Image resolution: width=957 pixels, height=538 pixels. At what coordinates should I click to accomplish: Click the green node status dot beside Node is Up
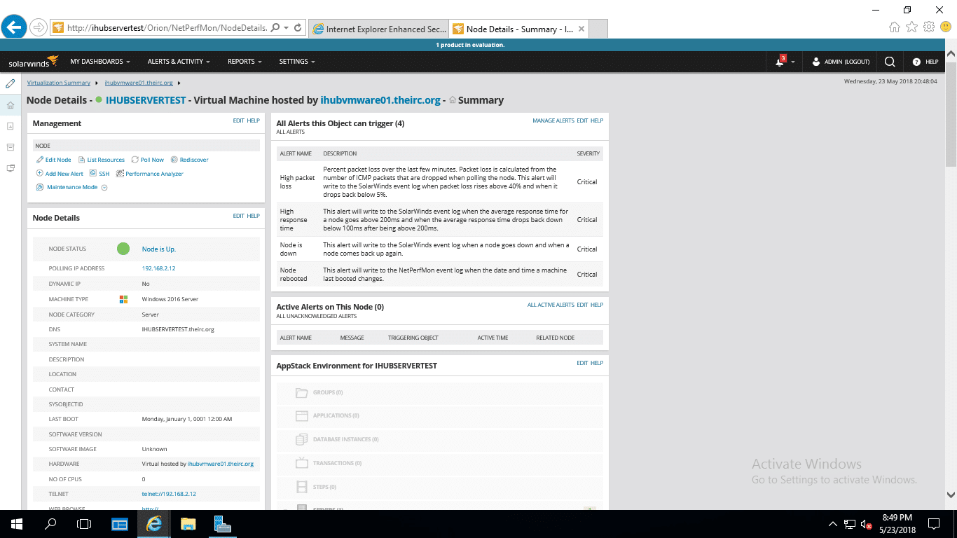123,249
